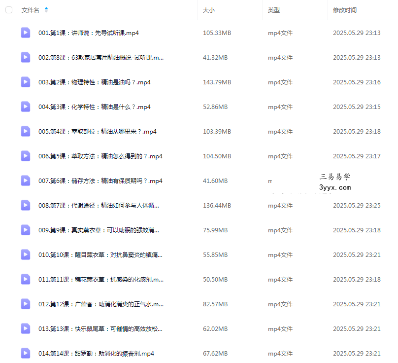Viewport: 398px width, 363px height.
Task: Click the 文件名 column header
Action: click(30, 10)
